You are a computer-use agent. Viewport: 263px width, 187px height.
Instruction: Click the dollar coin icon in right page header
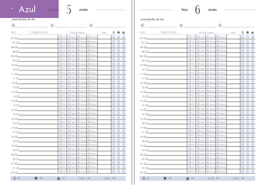click(243, 33)
